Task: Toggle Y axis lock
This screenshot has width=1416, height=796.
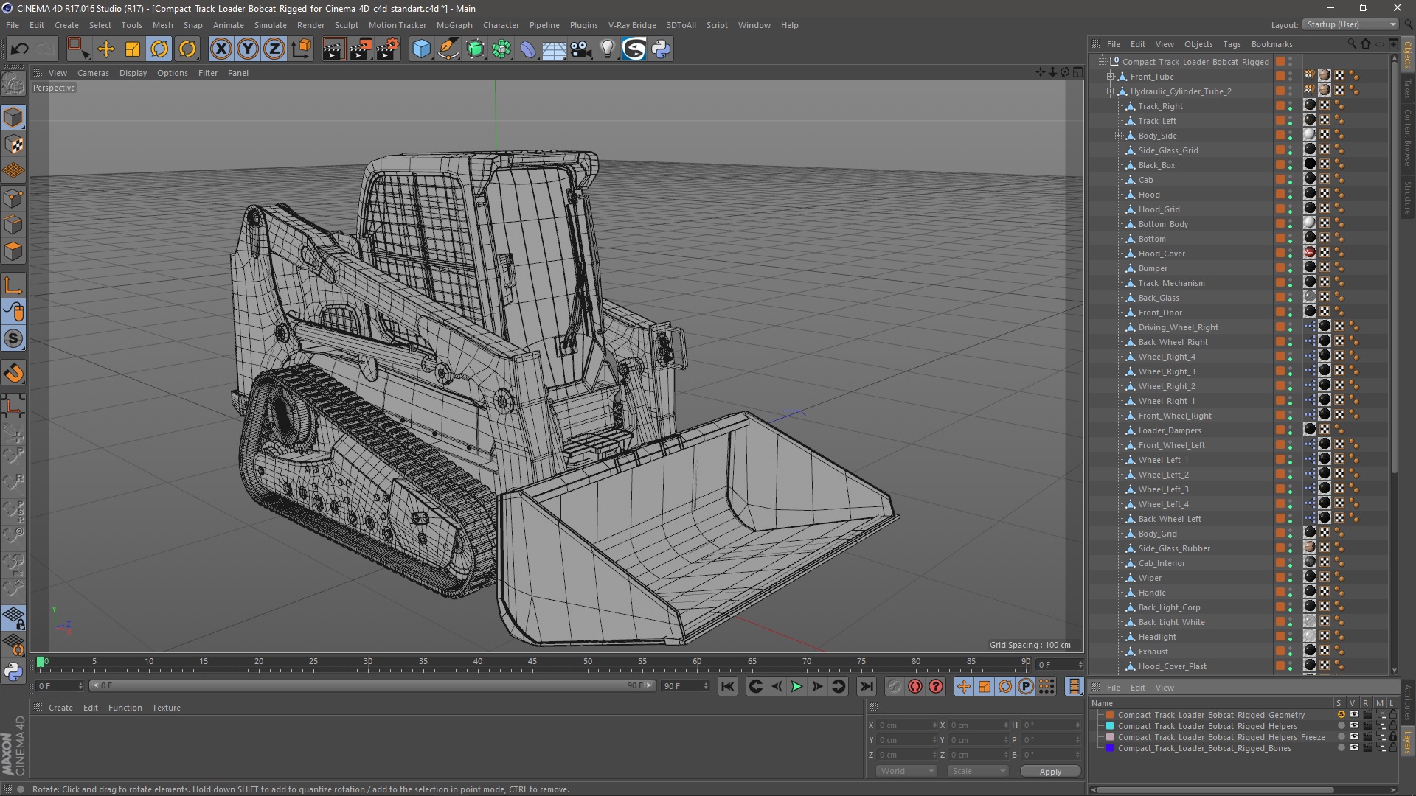Action: tap(248, 49)
